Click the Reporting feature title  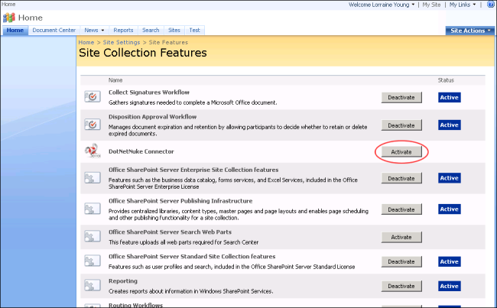(x=123, y=281)
